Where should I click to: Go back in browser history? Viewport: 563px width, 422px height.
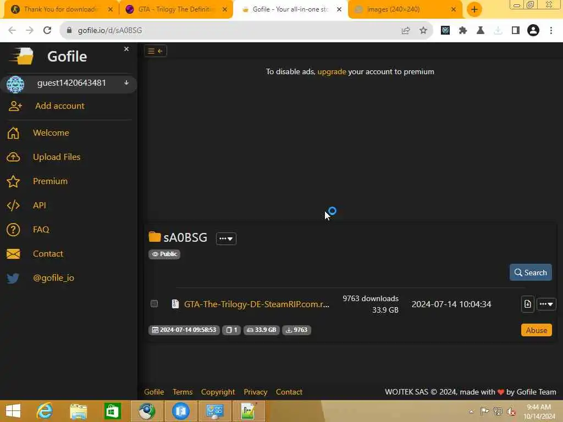click(12, 30)
